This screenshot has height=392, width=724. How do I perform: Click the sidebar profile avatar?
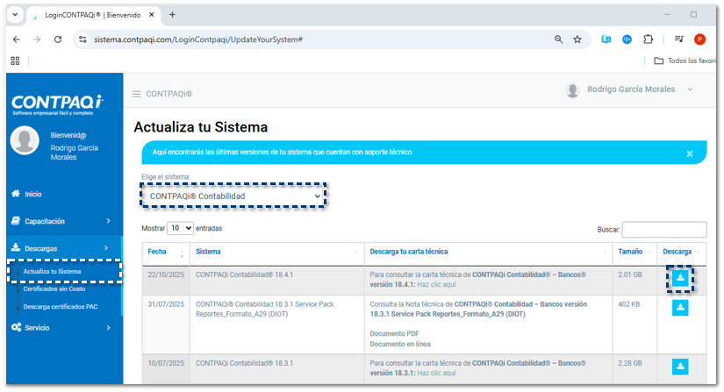click(25, 140)
